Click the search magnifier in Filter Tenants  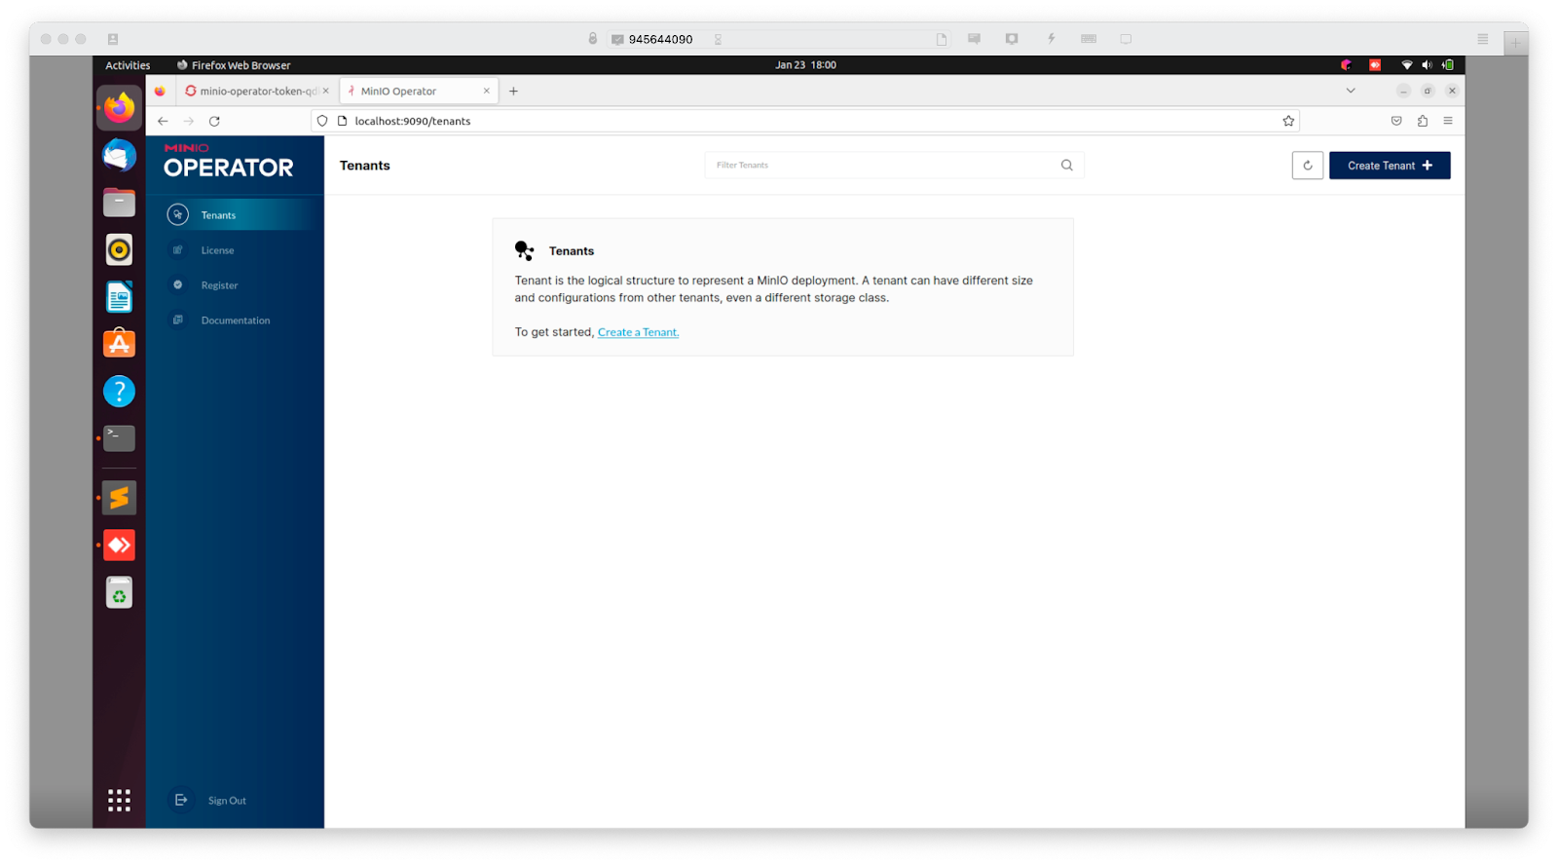1066,166
